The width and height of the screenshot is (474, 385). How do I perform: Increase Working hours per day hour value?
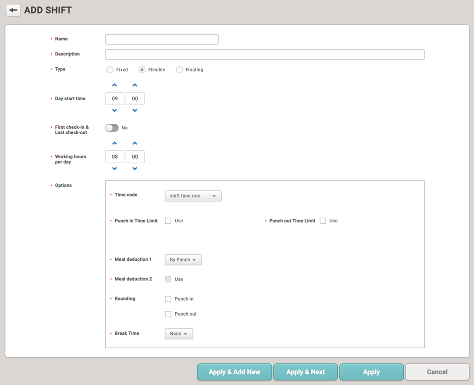(x=115, y=143)
